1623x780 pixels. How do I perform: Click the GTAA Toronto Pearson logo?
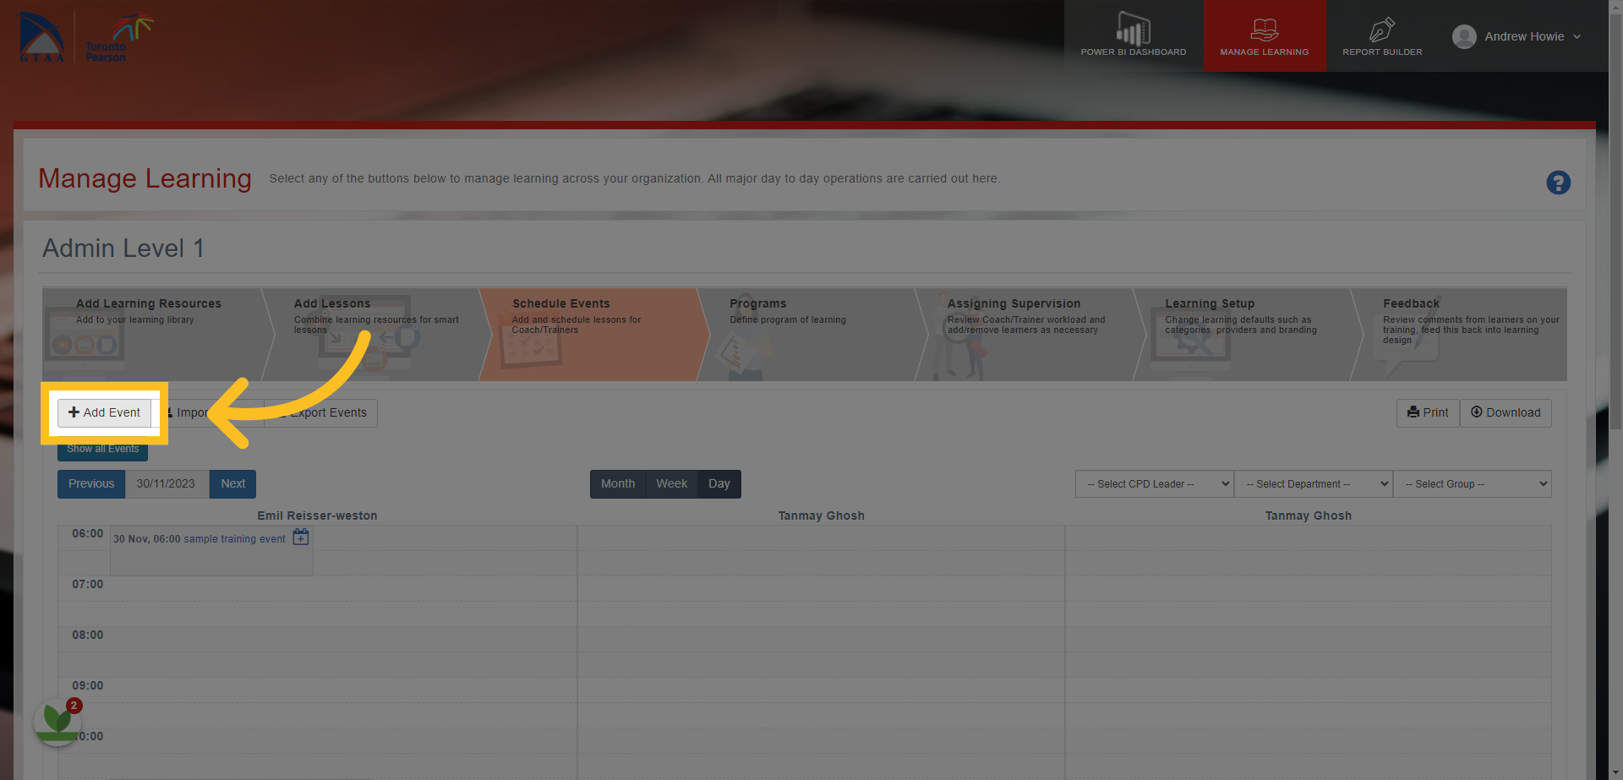pos(85,37)
